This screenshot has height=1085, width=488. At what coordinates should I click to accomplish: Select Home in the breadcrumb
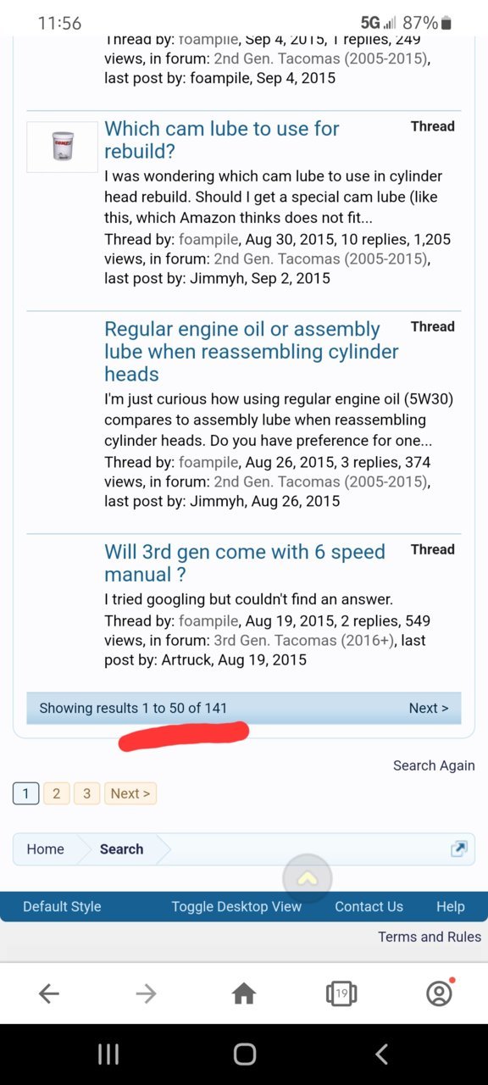tap(45, 849)
